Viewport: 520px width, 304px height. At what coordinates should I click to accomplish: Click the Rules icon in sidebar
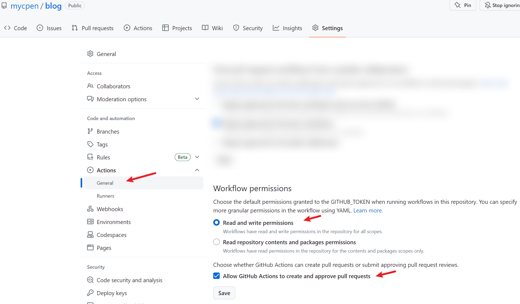click(90, 157)
